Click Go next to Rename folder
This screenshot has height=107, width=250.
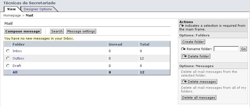click(x=243, y=49)
